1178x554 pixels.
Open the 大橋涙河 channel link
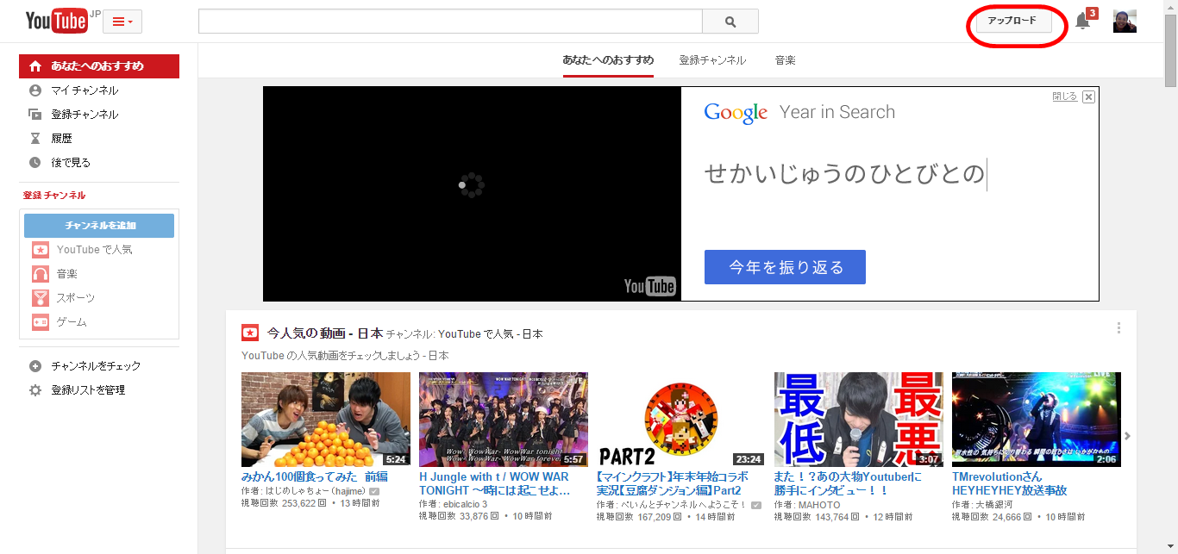[x=995, y=504]
